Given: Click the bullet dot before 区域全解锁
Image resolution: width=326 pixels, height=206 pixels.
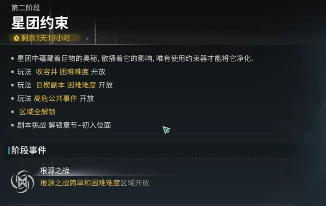Looking at the screenshot, I should 13,112.
